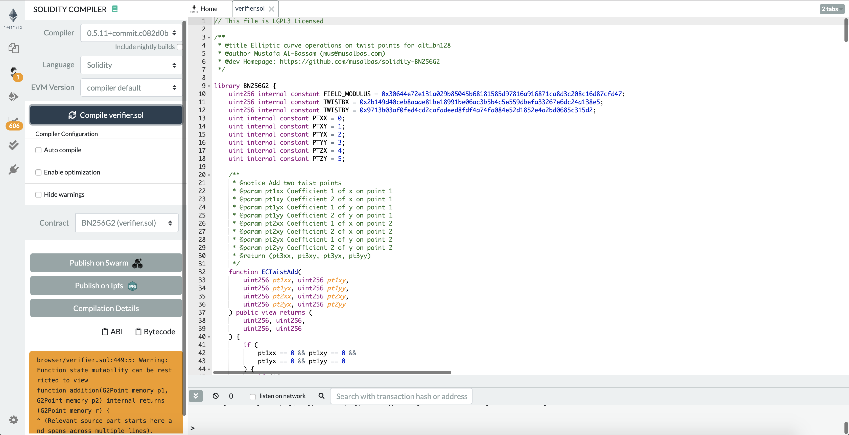Open the Compiler version dropdown

pyautogui.click(x=131, y=33)
